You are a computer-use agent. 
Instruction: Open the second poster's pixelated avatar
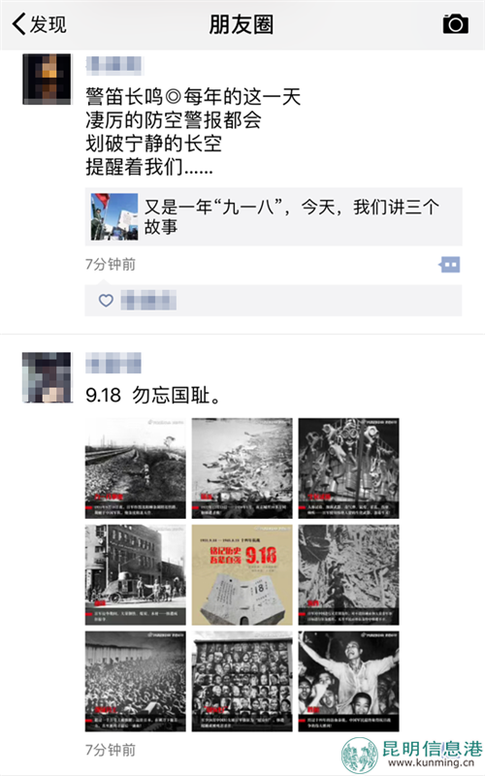pyautogui.click(x=47, y=377)
